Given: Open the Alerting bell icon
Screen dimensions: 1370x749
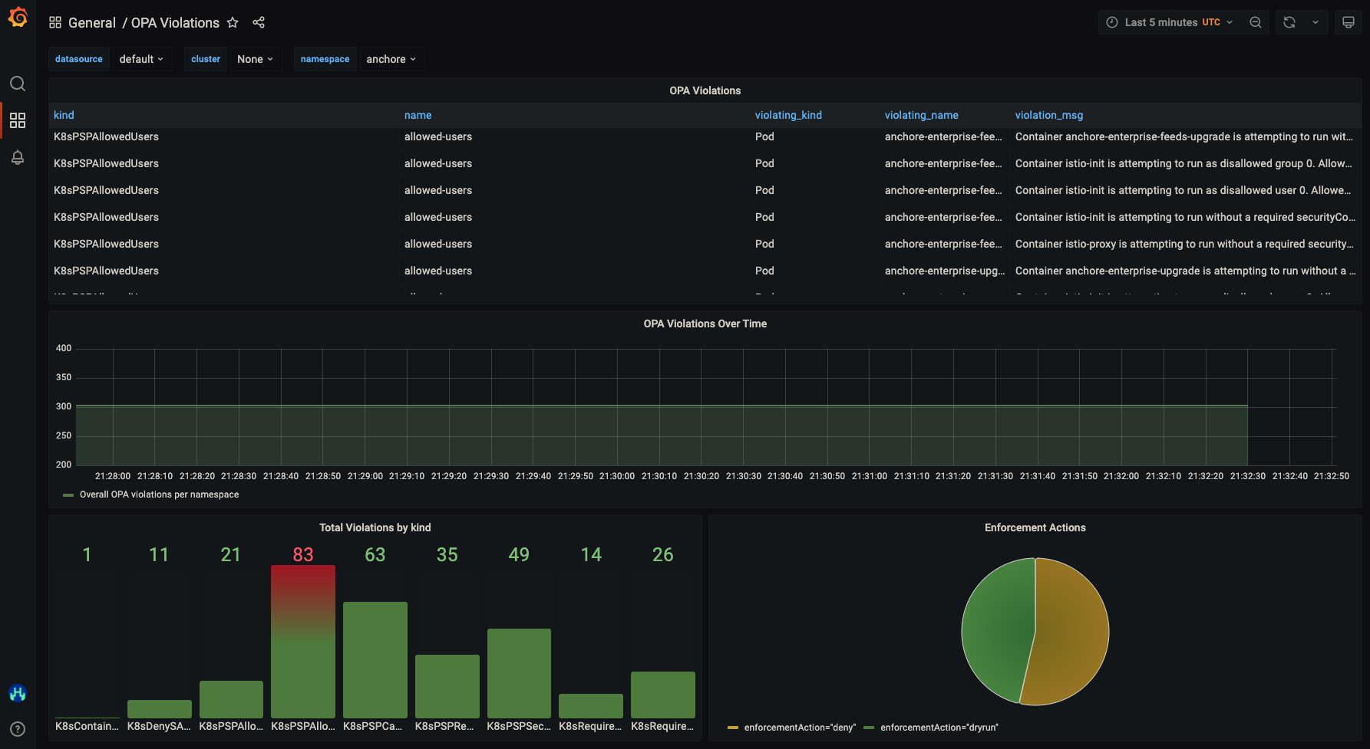Looking at the screenshot, I should (x=18, y=157).
